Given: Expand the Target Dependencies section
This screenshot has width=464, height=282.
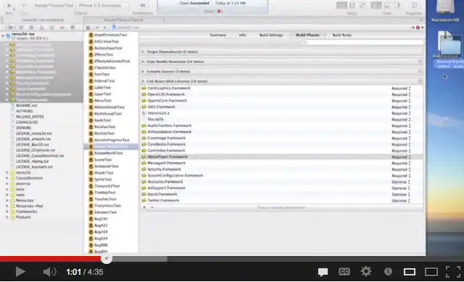Looking at the screenshot, I should [x=143, y=52].
